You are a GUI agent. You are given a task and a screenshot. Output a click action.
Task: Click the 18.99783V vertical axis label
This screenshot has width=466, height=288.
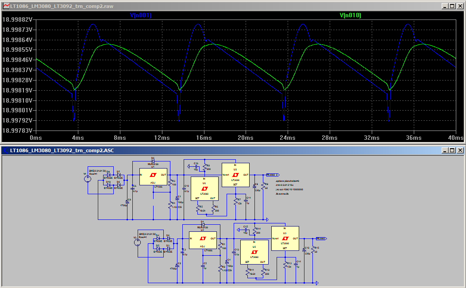click(17, 131)
